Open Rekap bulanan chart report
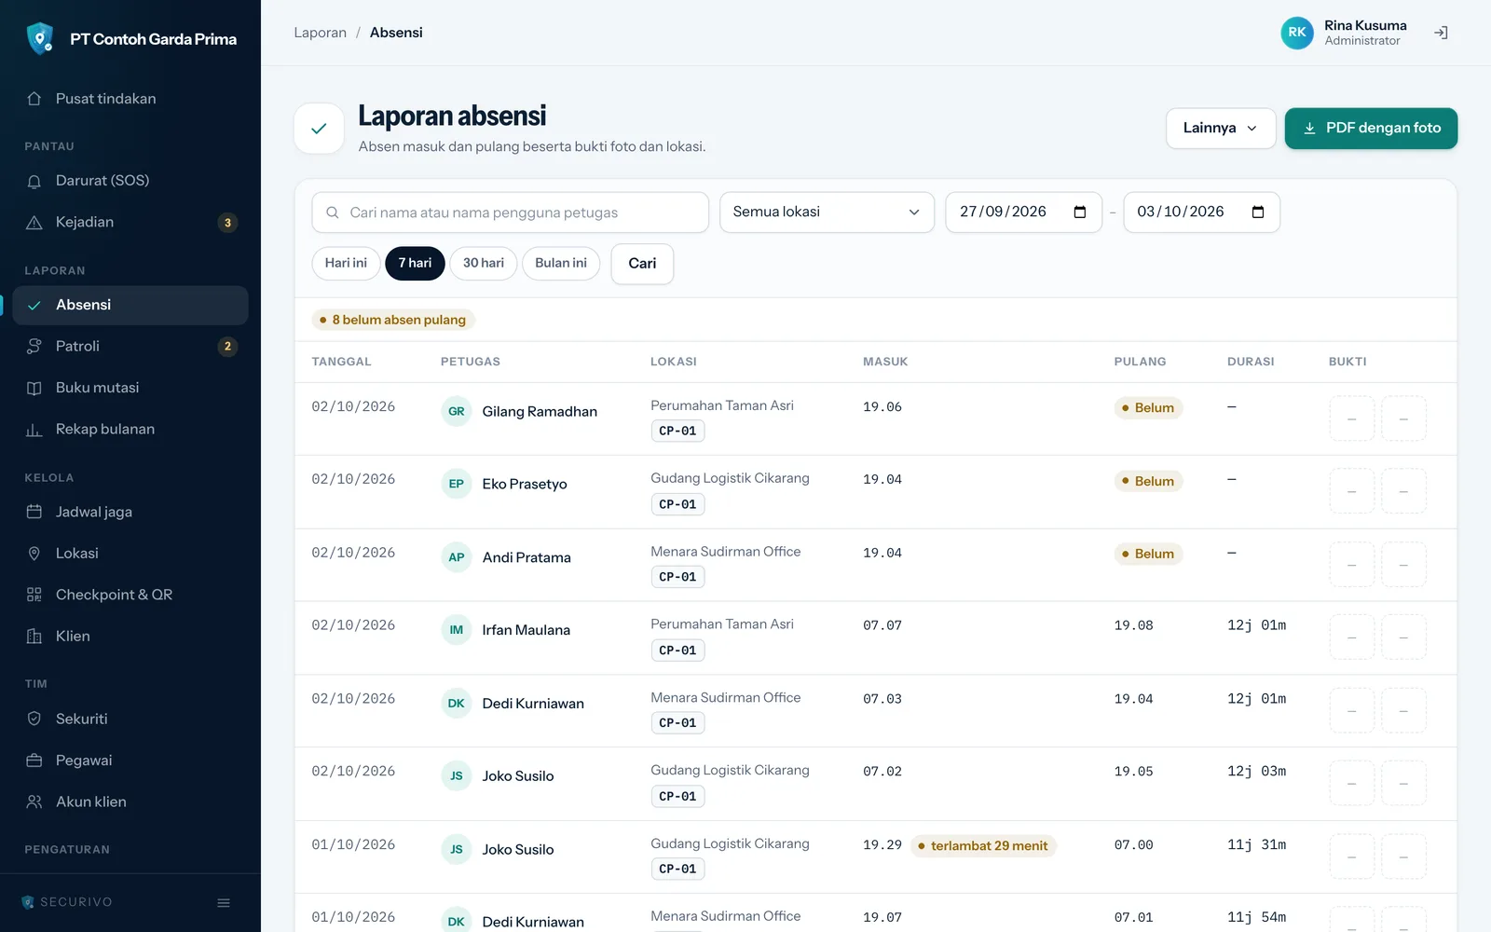Image resolution: width=1491 pixels, height=932 pixels. pos(130,430)
